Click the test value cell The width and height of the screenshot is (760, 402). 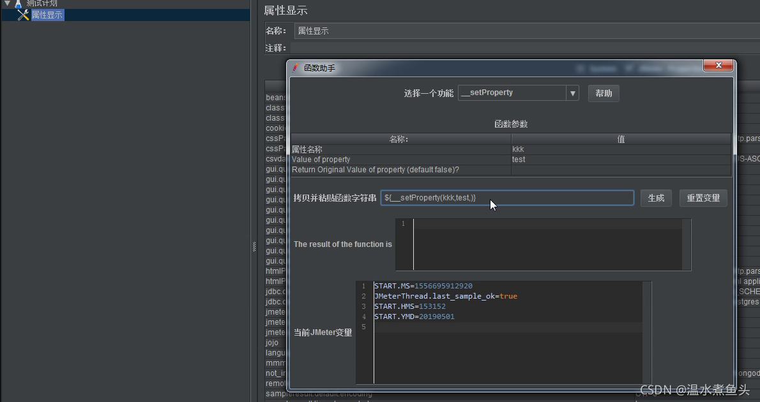[621, 160]
